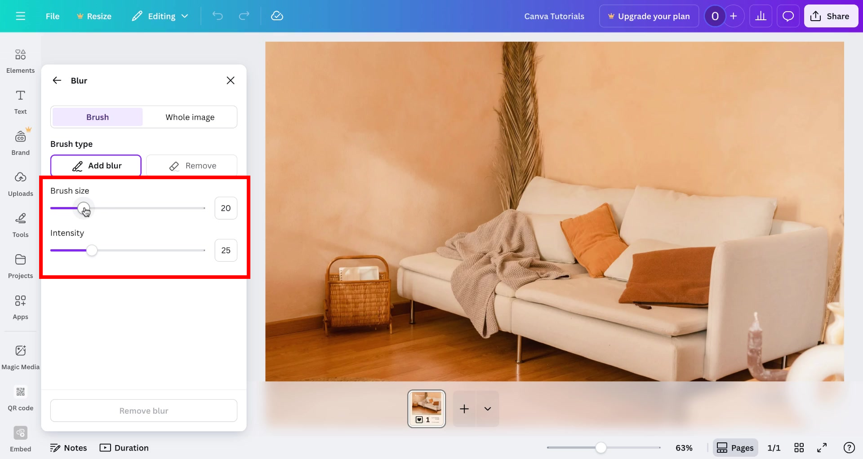Open the Elements panel
Image resolution: width=863 pixels, height=459 pixels.
[20, 60]
